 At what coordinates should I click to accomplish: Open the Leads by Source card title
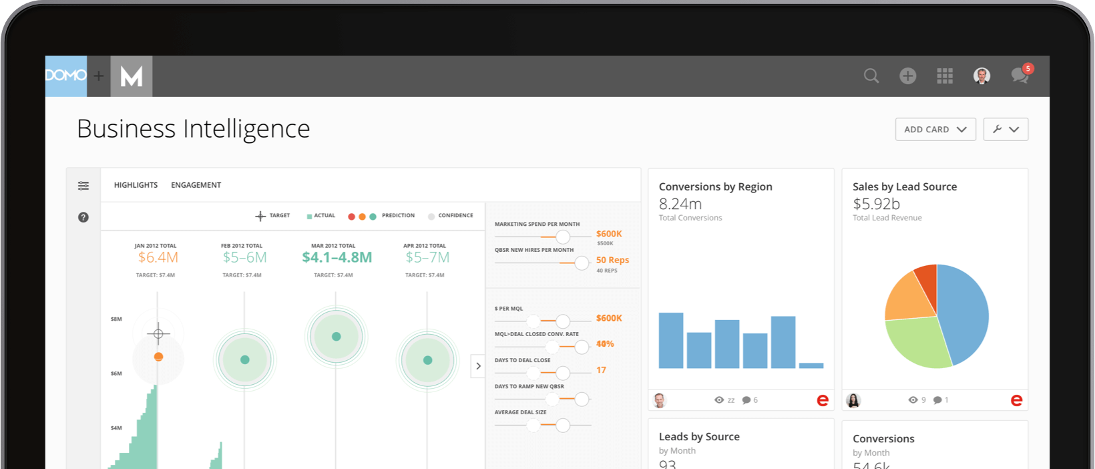(699, 437)
